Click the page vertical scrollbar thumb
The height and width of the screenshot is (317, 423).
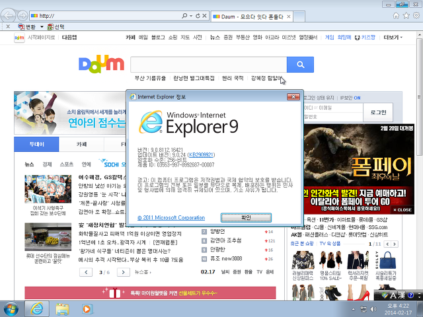[x=419, y=97]
